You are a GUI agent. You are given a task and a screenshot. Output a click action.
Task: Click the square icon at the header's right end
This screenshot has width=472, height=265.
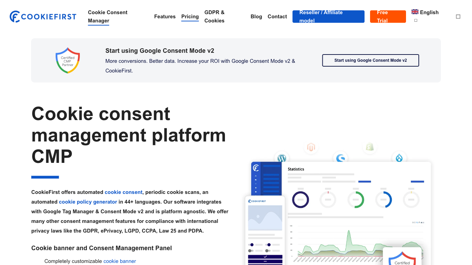pyautogui.click(x=458, y=17)
